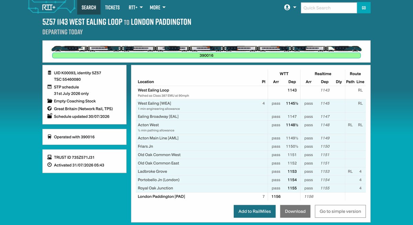Click the Class 390 train illustration
413x225 pixels.
[x=206, y=49]
